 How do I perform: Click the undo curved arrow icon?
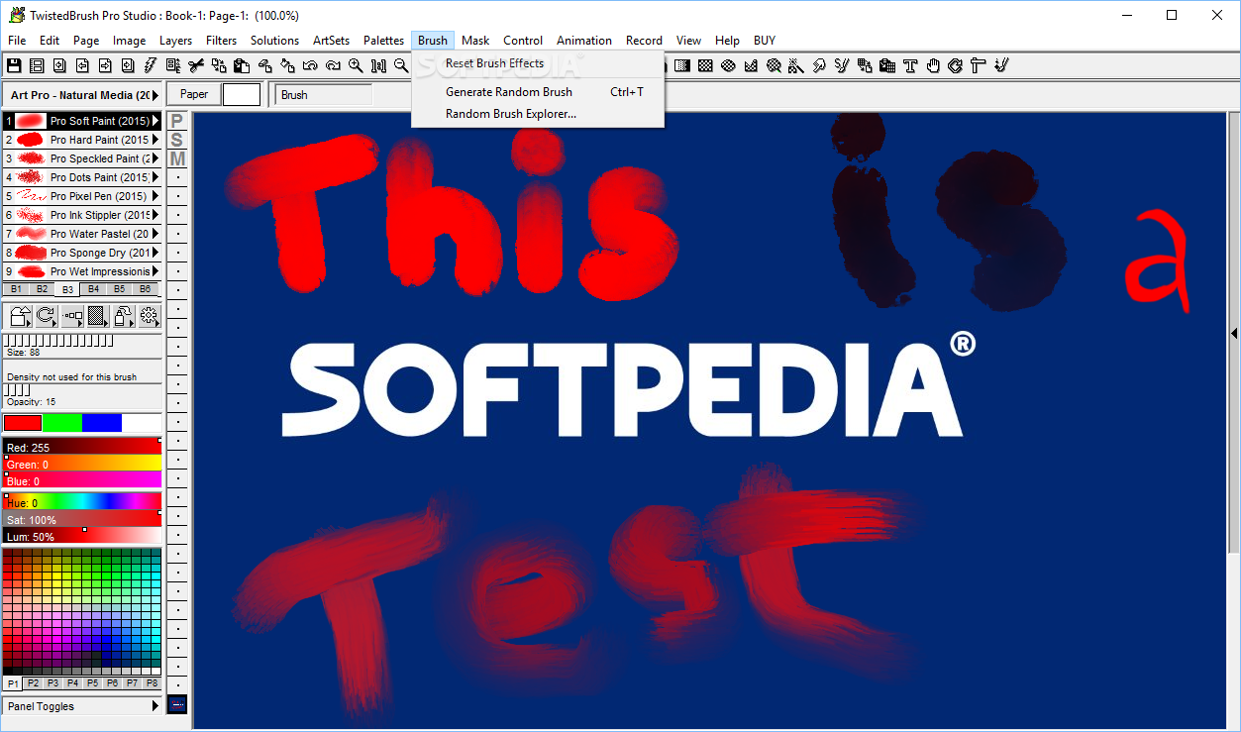(x=310, y=65)
